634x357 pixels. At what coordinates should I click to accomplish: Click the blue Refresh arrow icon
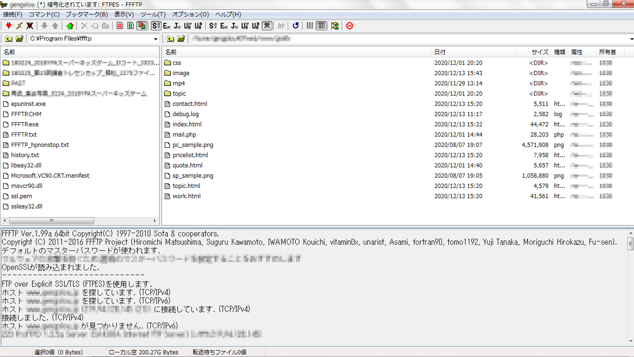click(296, 26)
